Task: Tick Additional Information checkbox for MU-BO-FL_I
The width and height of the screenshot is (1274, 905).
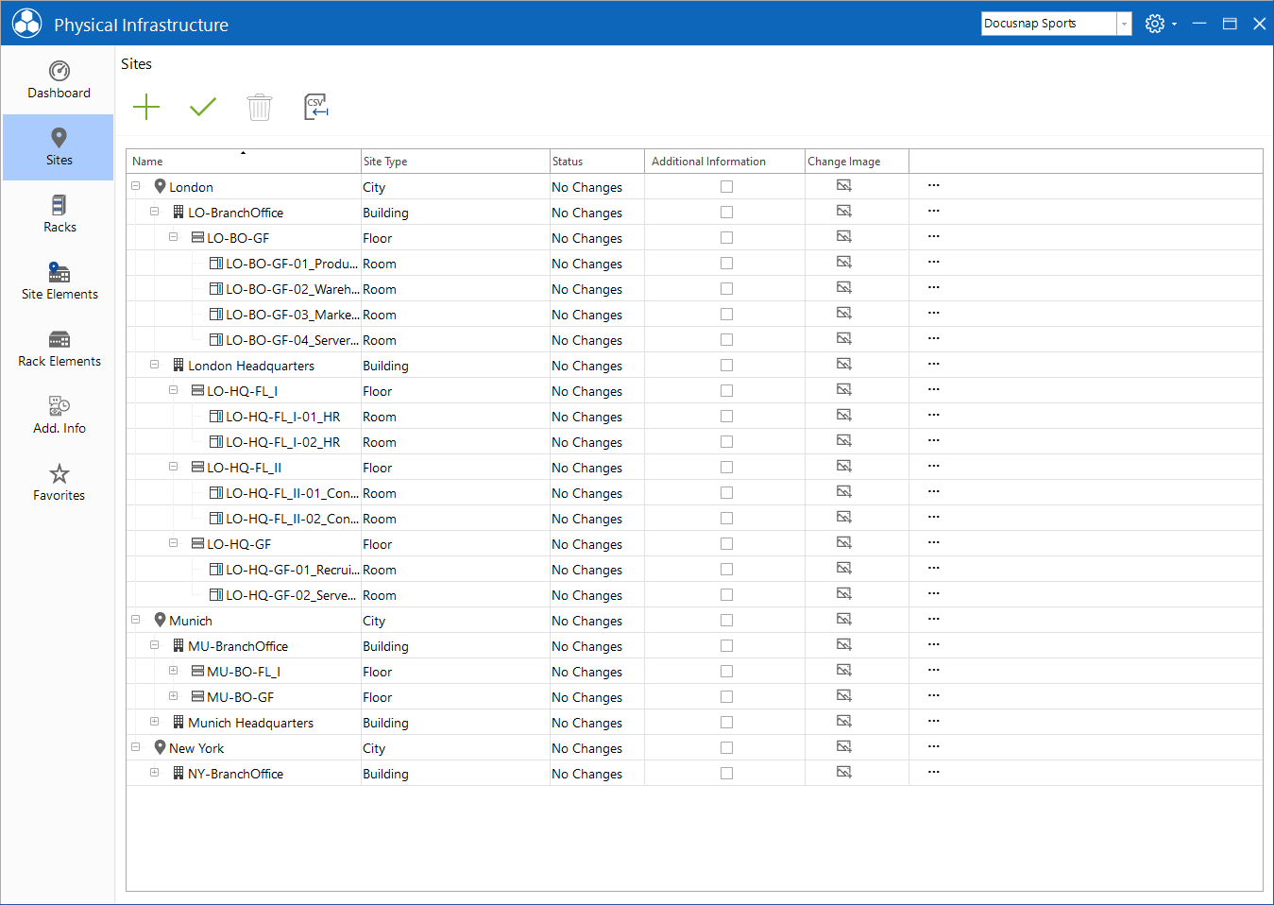Action: (x=726, y=672)
